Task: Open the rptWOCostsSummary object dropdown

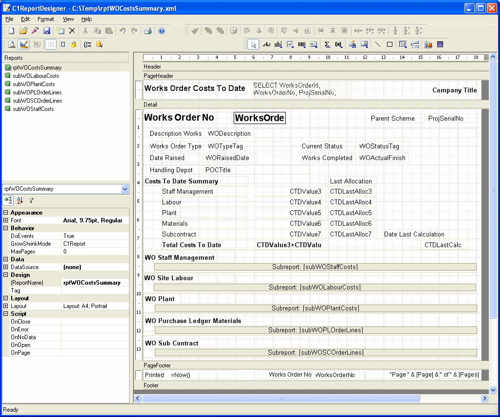Action: coord(125,189)
